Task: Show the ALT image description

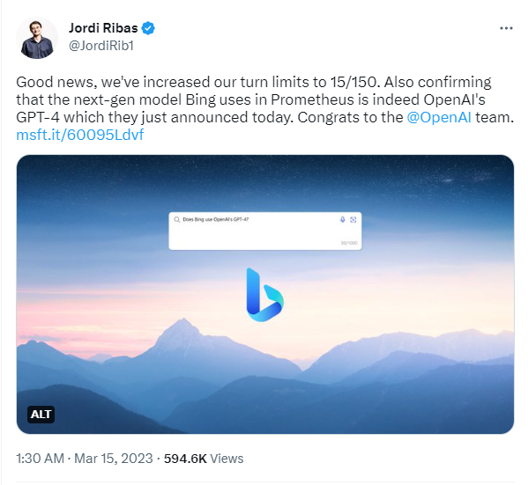Action: coord(41,414)
